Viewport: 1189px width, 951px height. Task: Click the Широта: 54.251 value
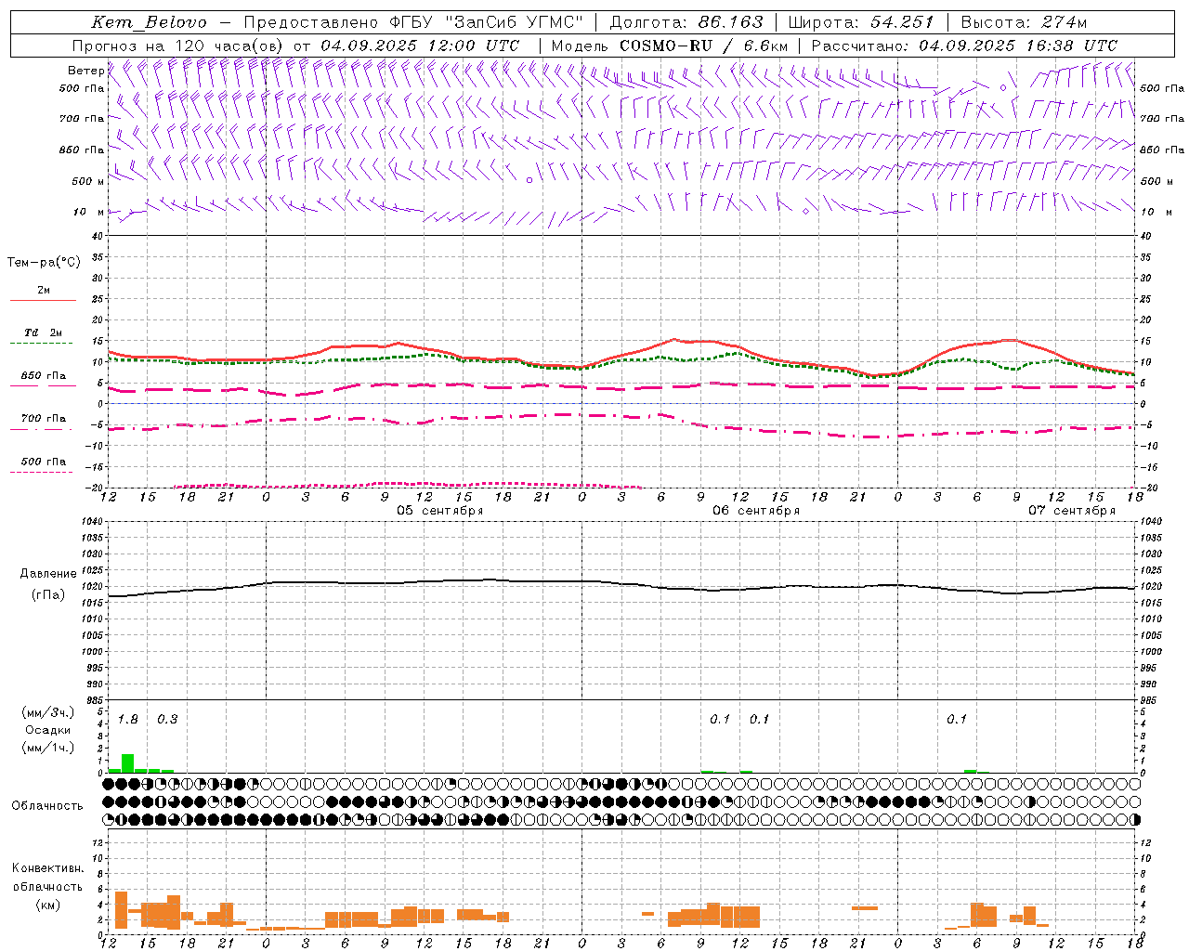(861, 22)
